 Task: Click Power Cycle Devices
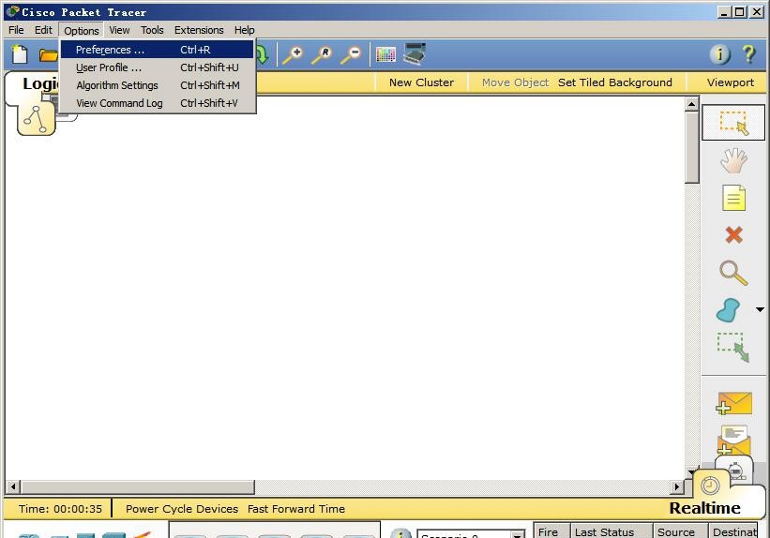(x=182, y=509)
